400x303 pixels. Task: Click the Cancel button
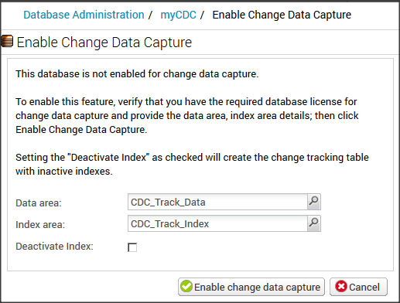click(x=358, y=287)
